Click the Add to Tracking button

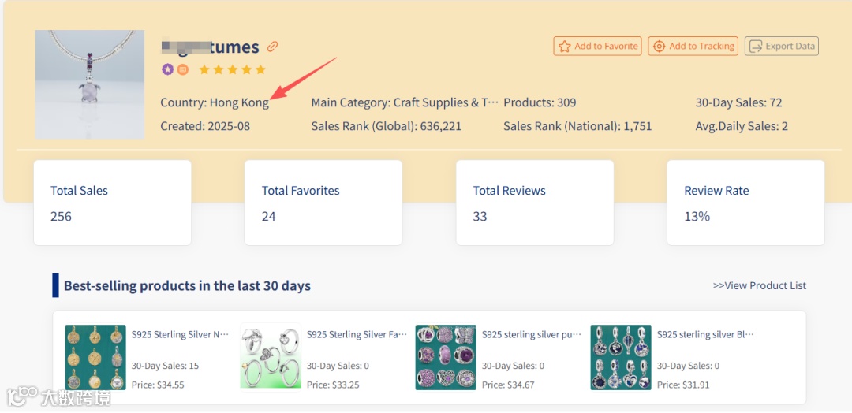click(x=693, y=47)
